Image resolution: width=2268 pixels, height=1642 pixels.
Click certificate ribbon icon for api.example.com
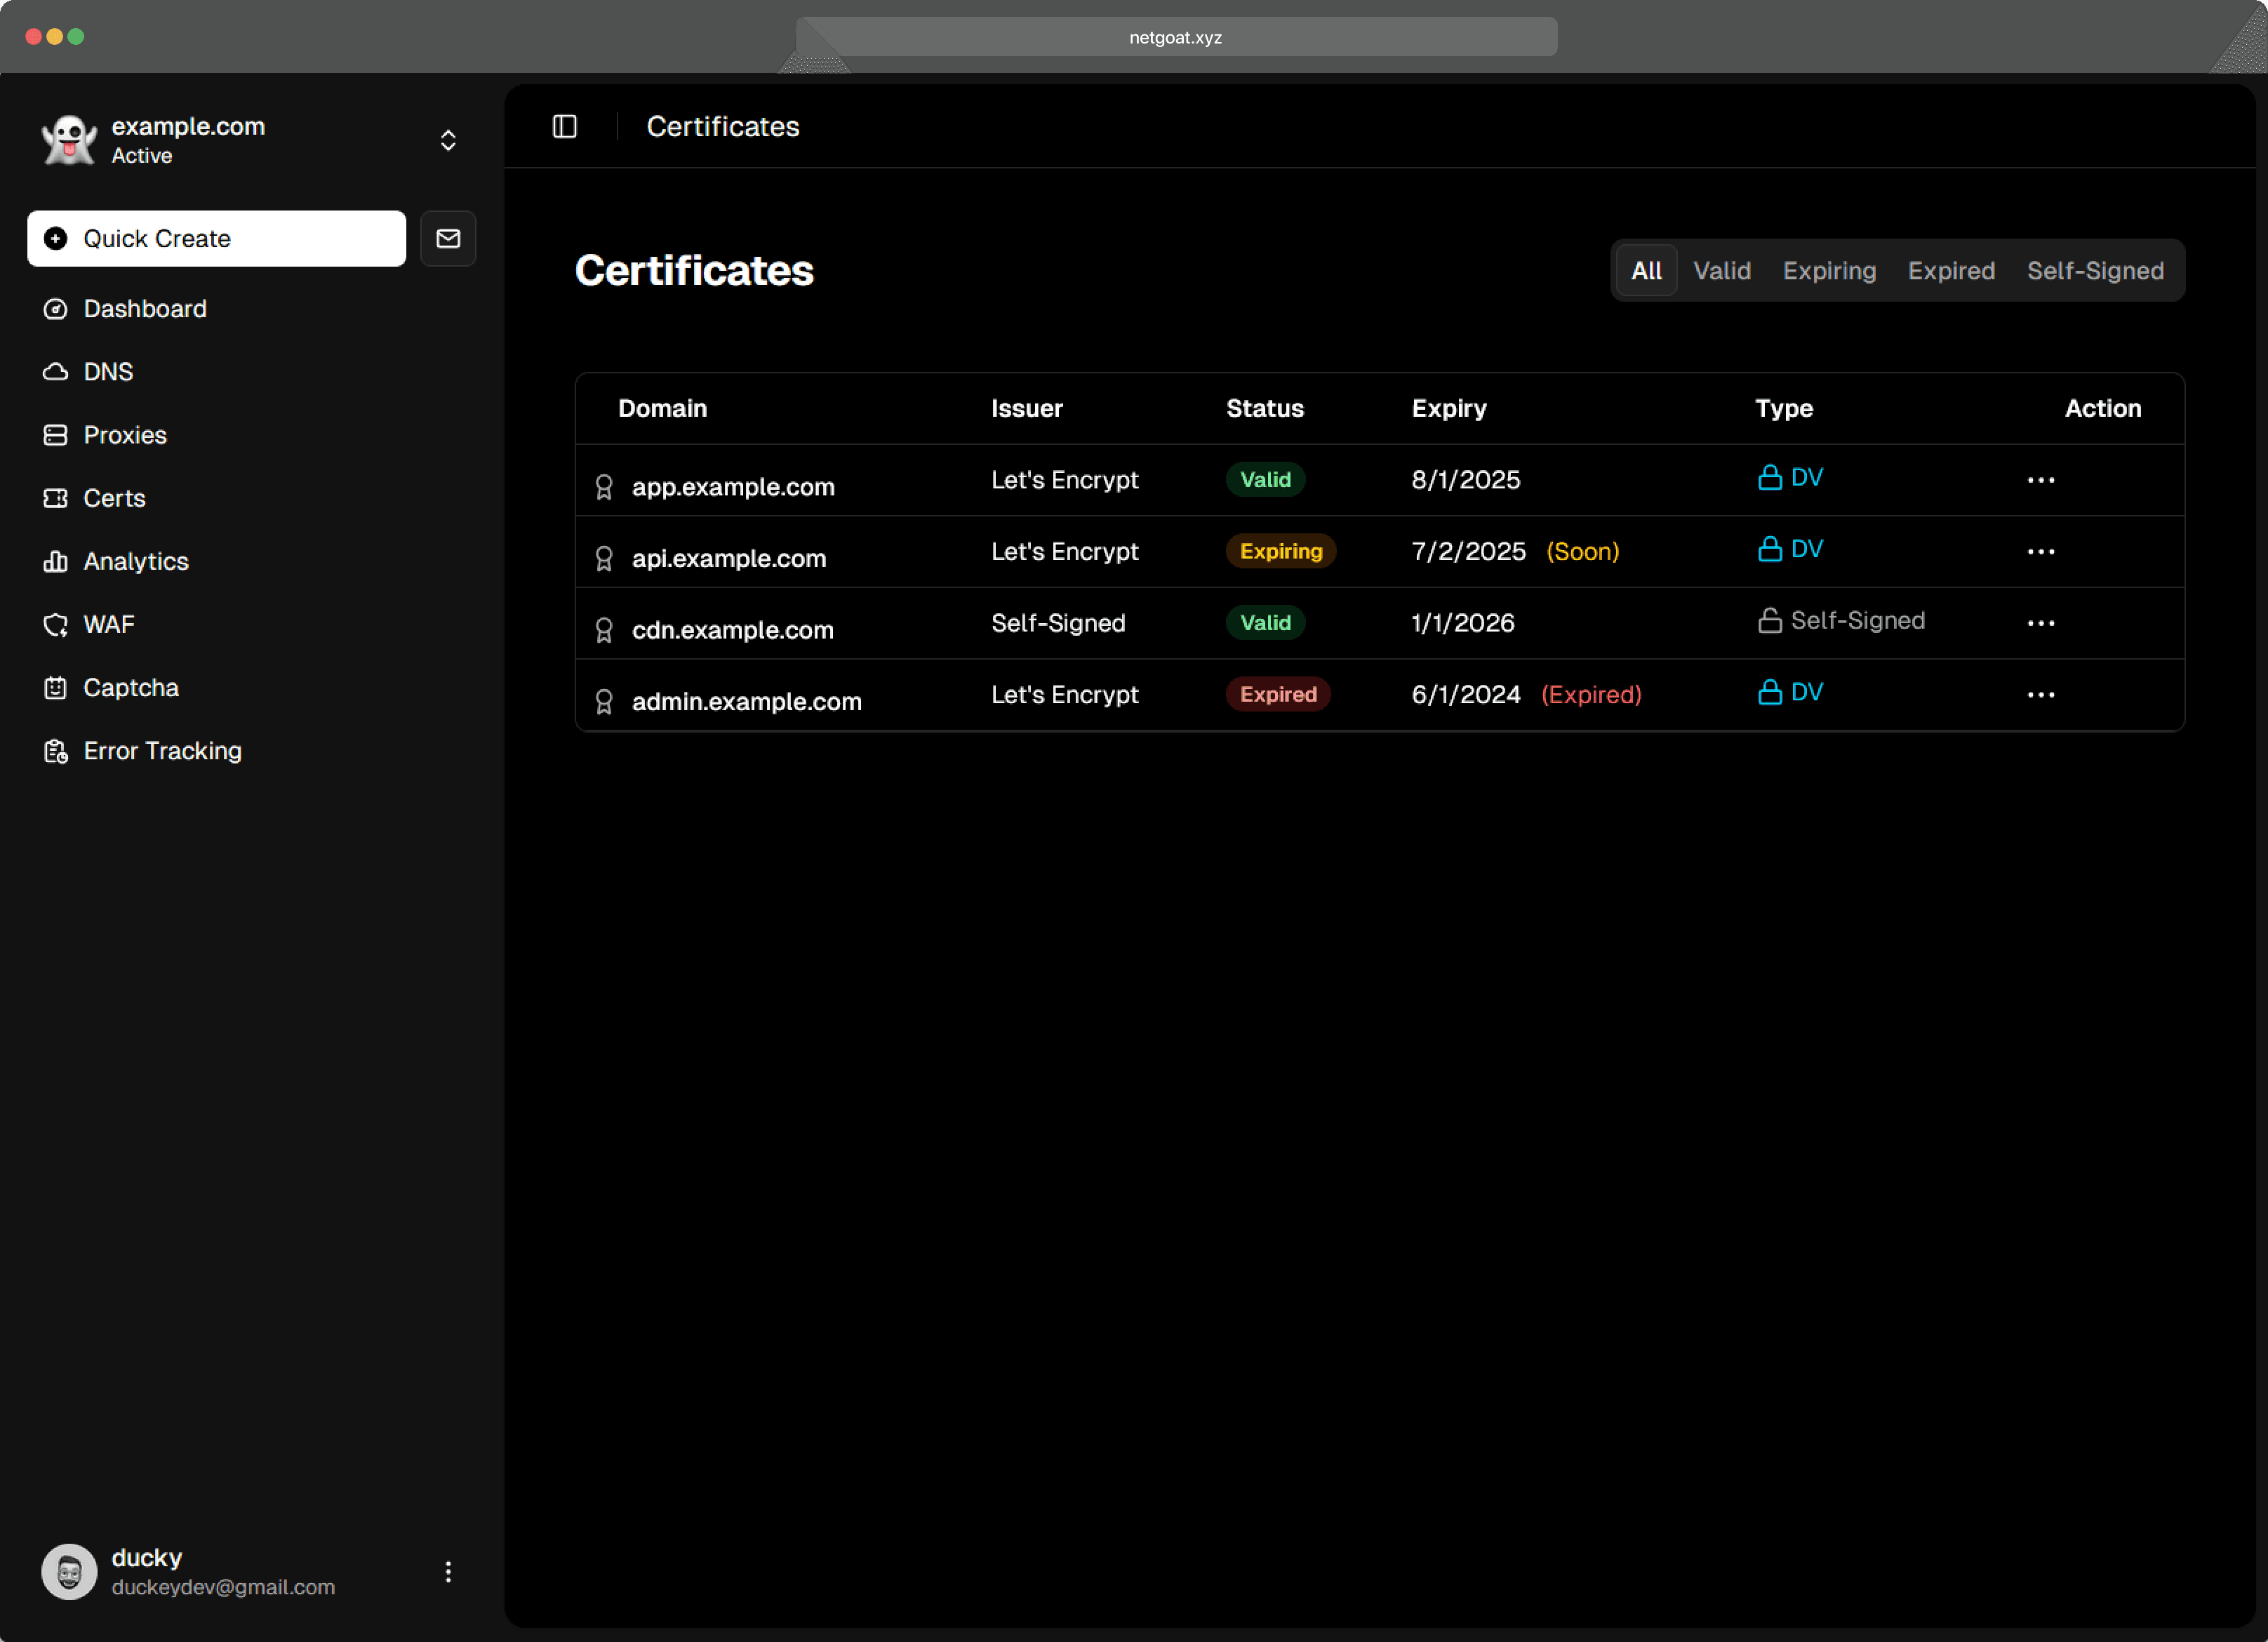[x=604, y=558]
